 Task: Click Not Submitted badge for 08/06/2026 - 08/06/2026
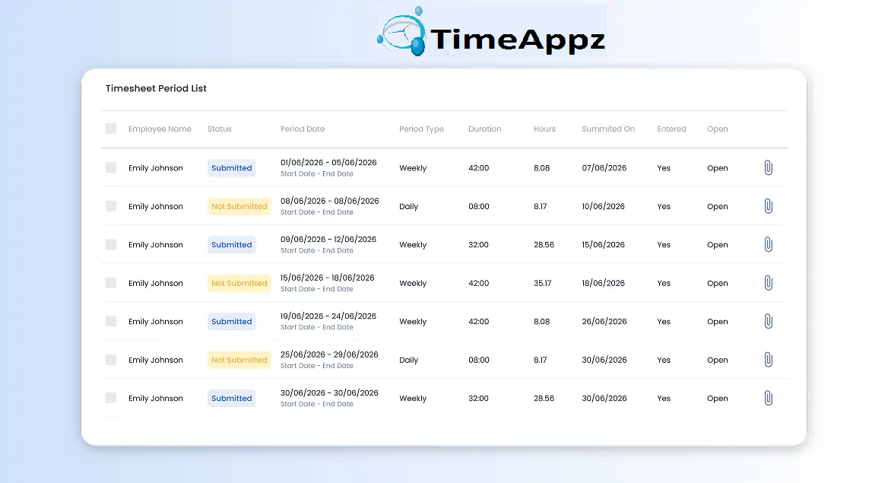click(x=239, y=206)
